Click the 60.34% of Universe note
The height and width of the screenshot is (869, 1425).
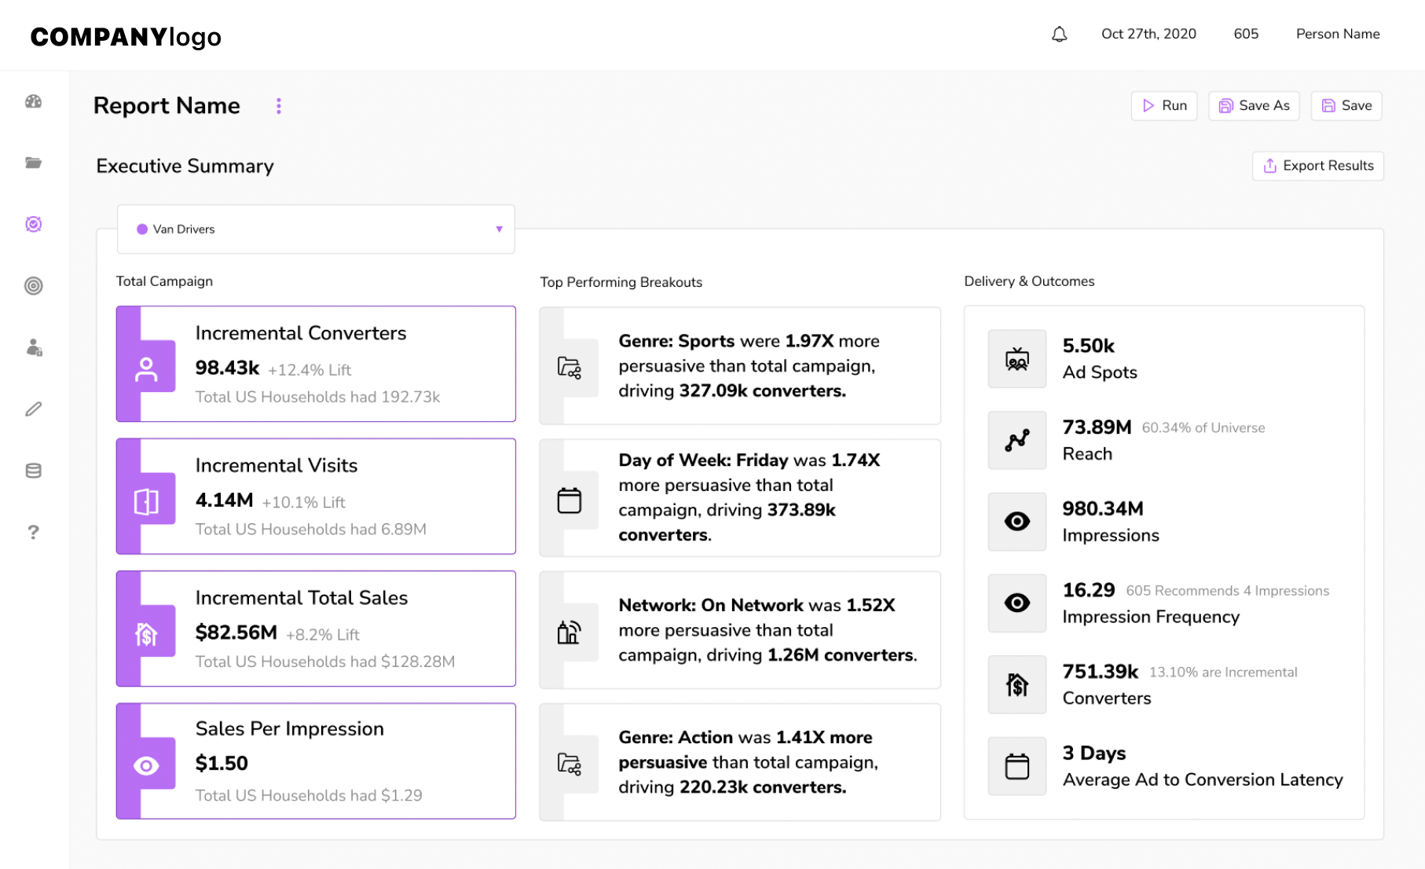pos(1203,428)
